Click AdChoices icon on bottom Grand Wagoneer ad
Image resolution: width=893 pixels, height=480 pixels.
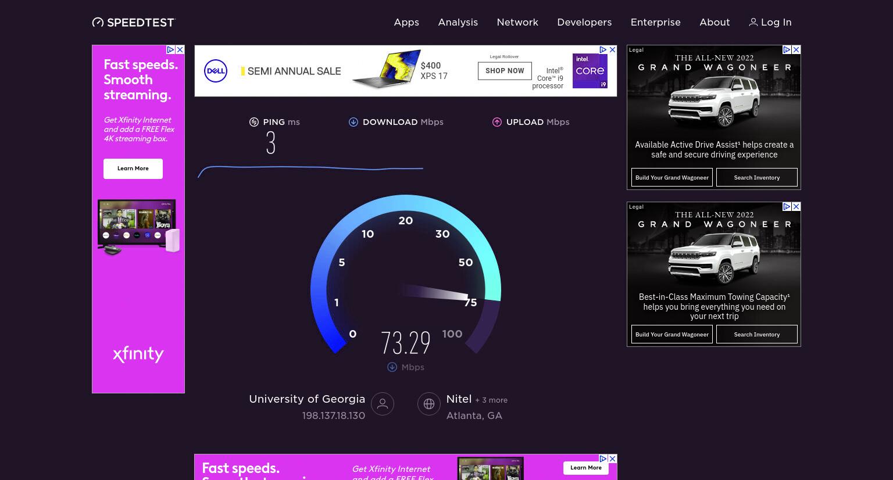tap(787, 207)
